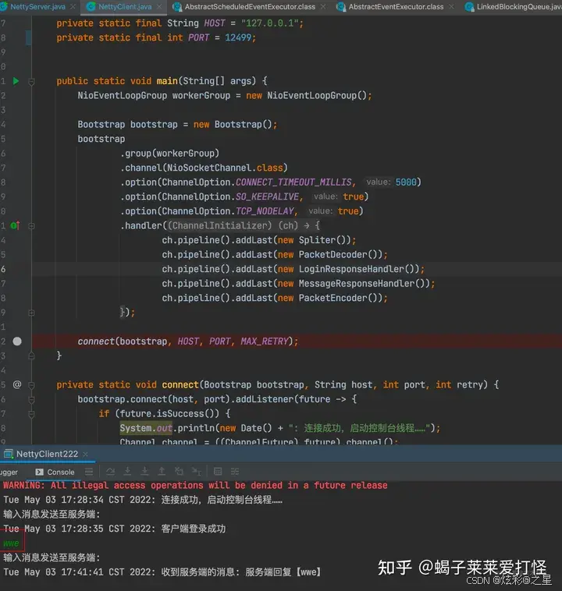Click the PacketEncoder class name

pyautogui.click(x=333, y=298)
